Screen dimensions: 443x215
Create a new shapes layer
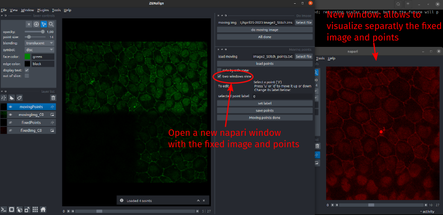tap(12, 98)
